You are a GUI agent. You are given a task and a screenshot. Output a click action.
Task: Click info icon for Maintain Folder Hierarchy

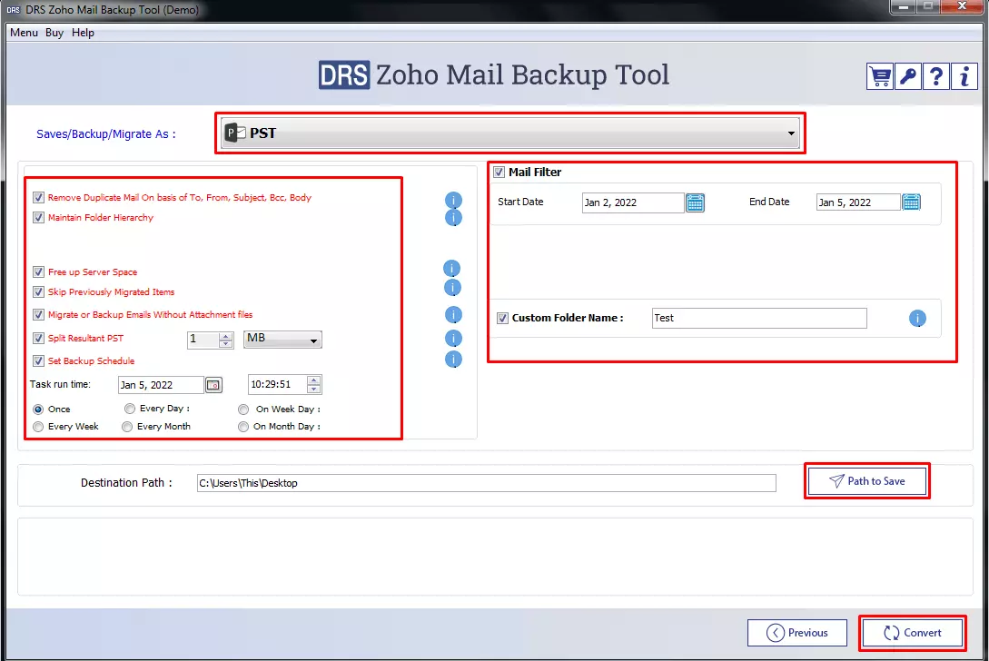453,218
